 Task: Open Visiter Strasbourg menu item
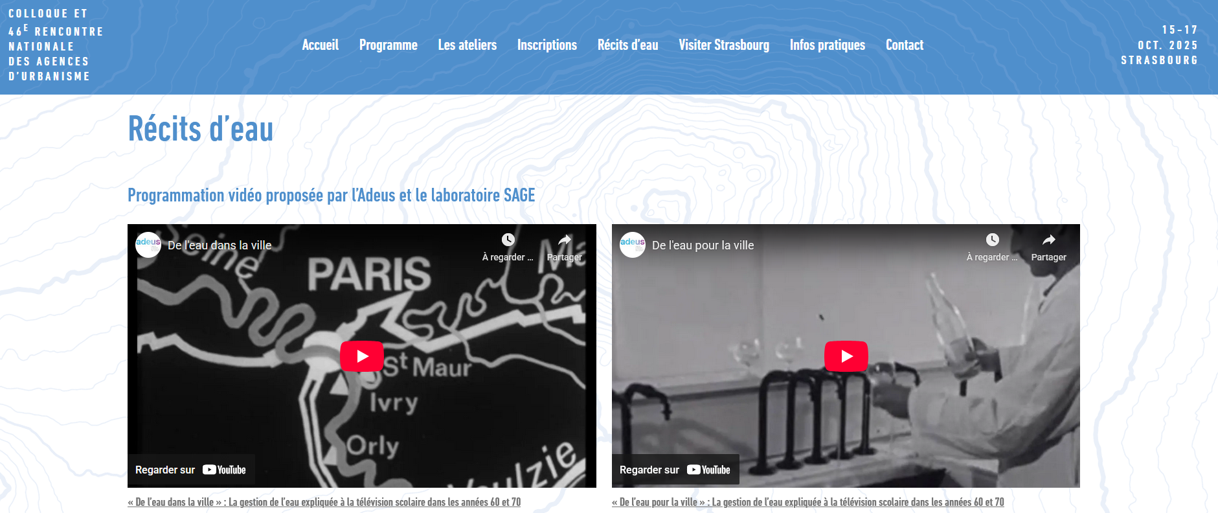[x=724, y=45]
